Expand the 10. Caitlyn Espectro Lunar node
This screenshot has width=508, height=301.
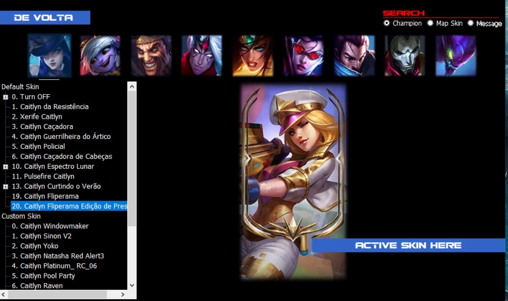(5, 167)
